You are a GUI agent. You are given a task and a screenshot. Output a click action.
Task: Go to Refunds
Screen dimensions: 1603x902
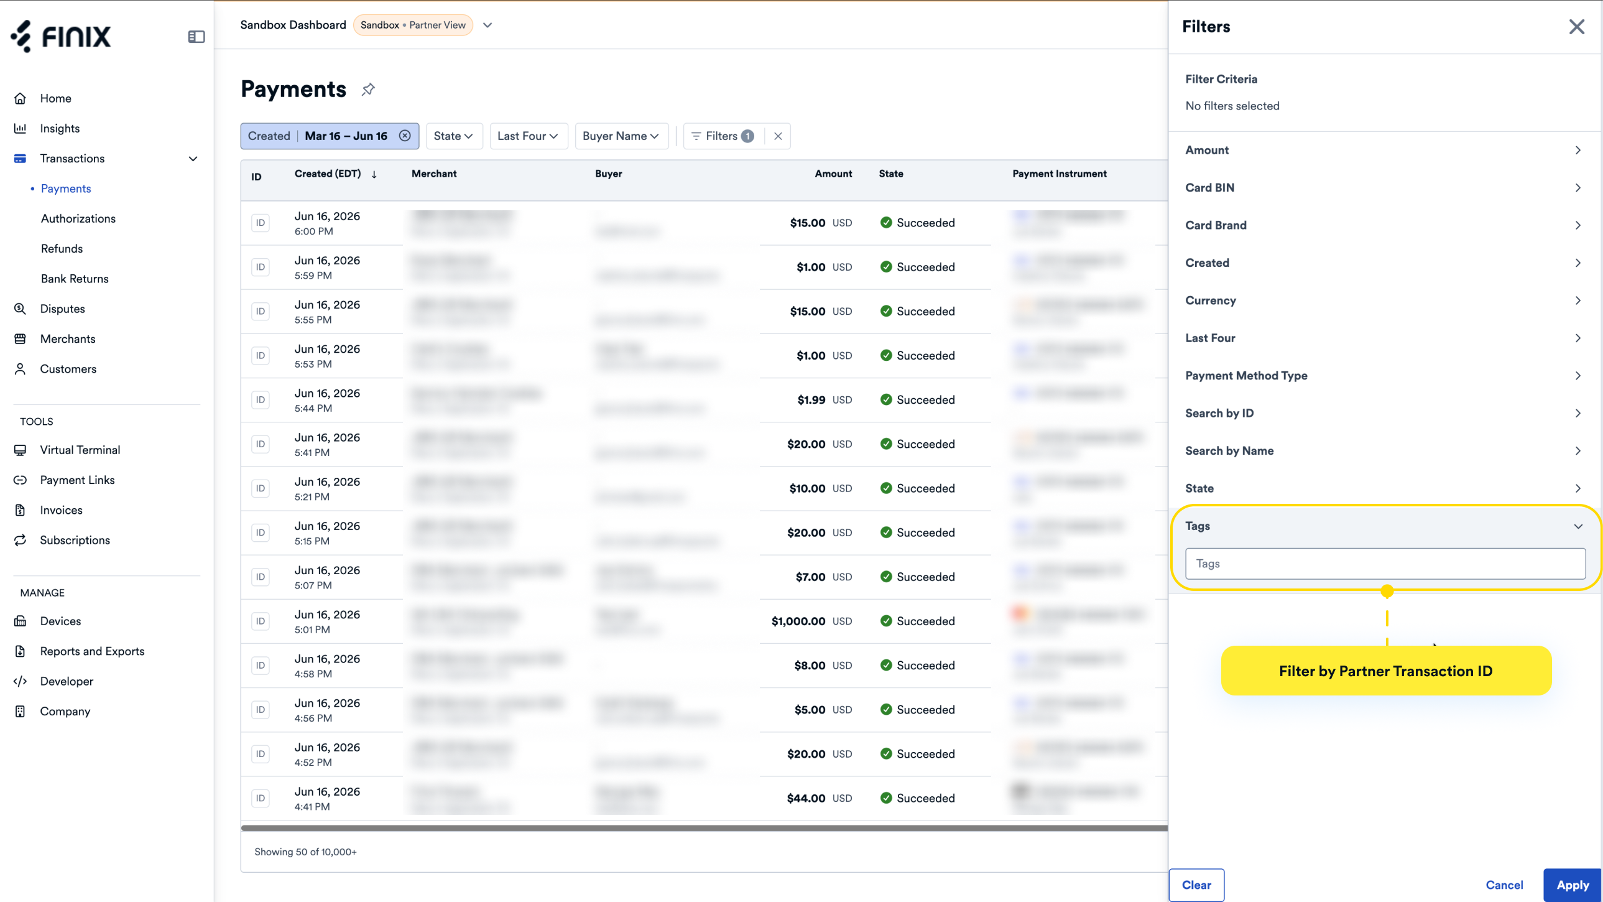pyautogui.click(x=62, y=248)
